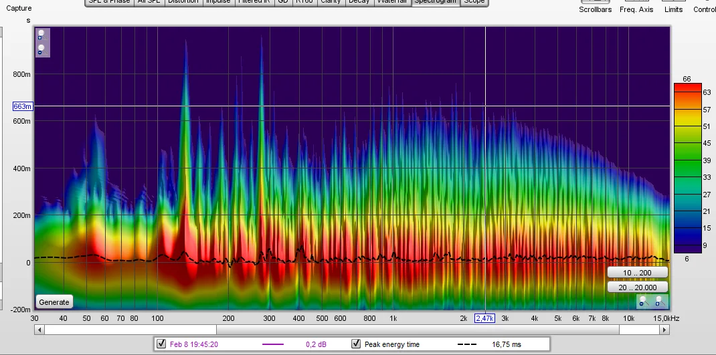716x355 pixels.
Task: Set frequency range with 20 .. 20.000 button
Action: coord(638,287)
